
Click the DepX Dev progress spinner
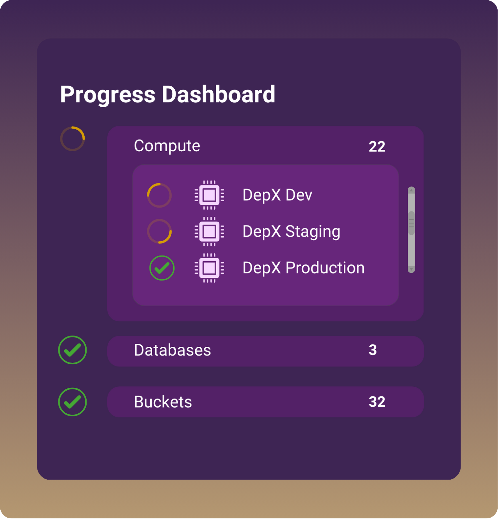(x=159, y=195)
